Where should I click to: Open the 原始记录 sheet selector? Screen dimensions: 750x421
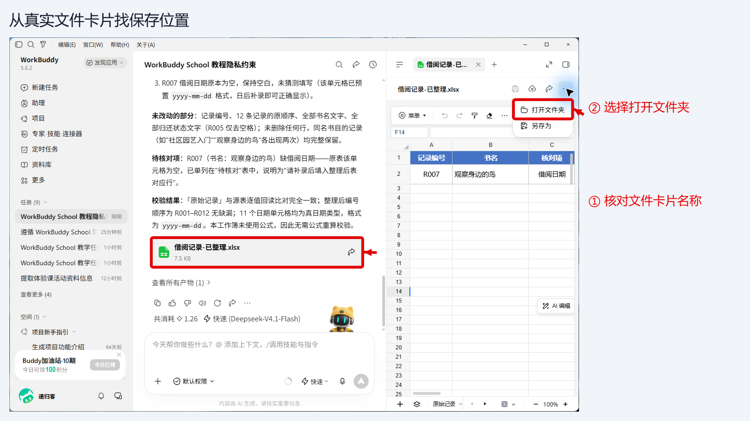coord(447,404)
